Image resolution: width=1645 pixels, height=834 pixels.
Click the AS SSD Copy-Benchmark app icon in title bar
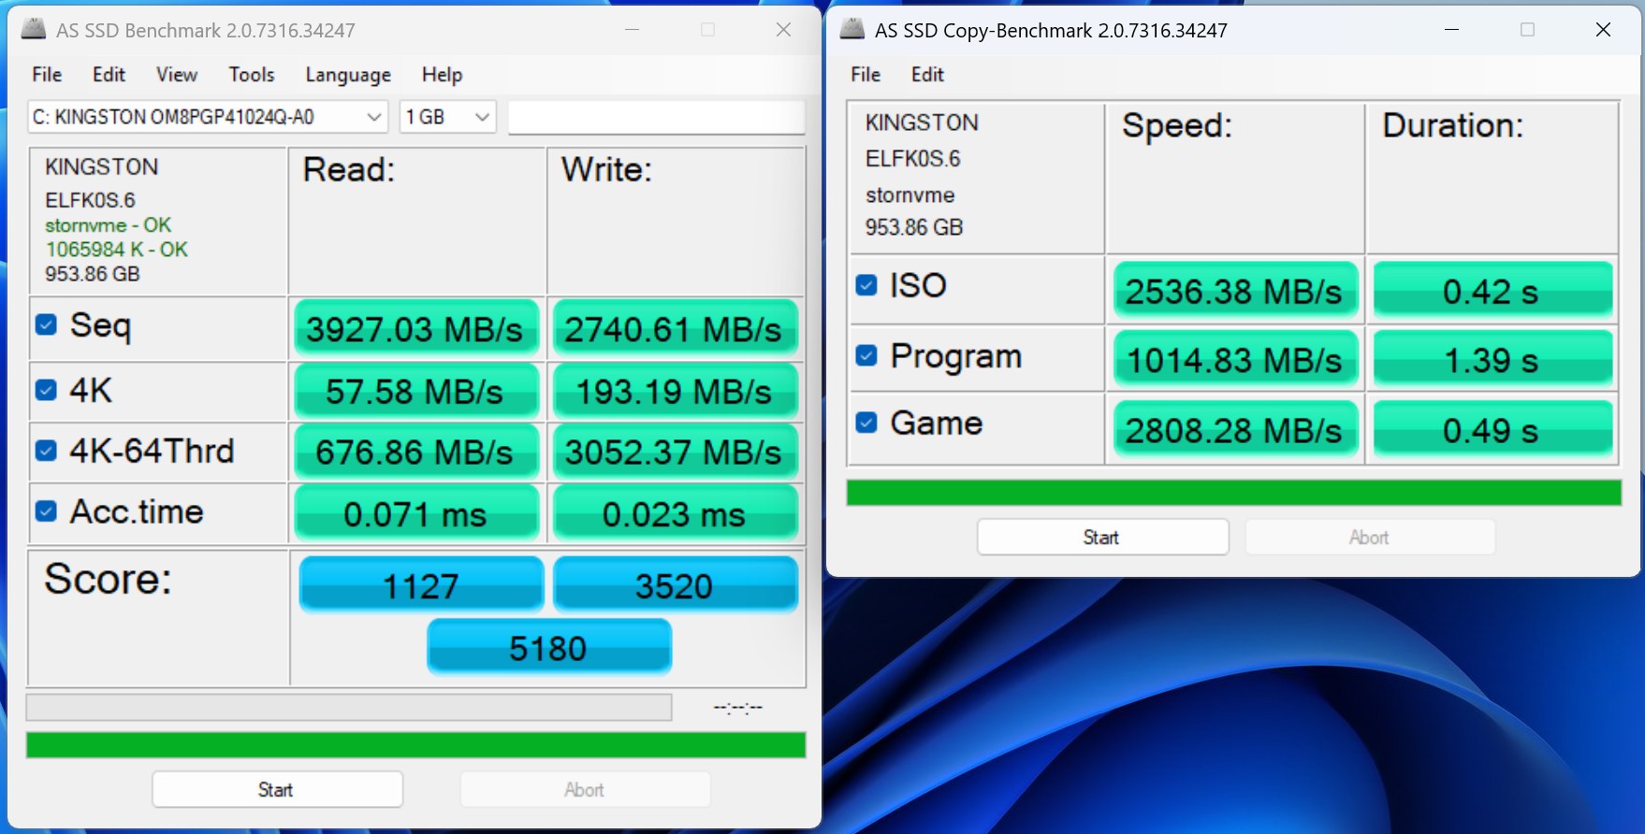[x=852, y=29]
